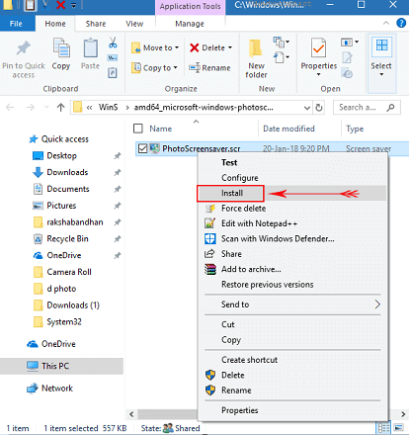Click the Back arrow navigation icon
Image resolution: width=409 pixels, height=435 pixels.
(x=10, y=108)
